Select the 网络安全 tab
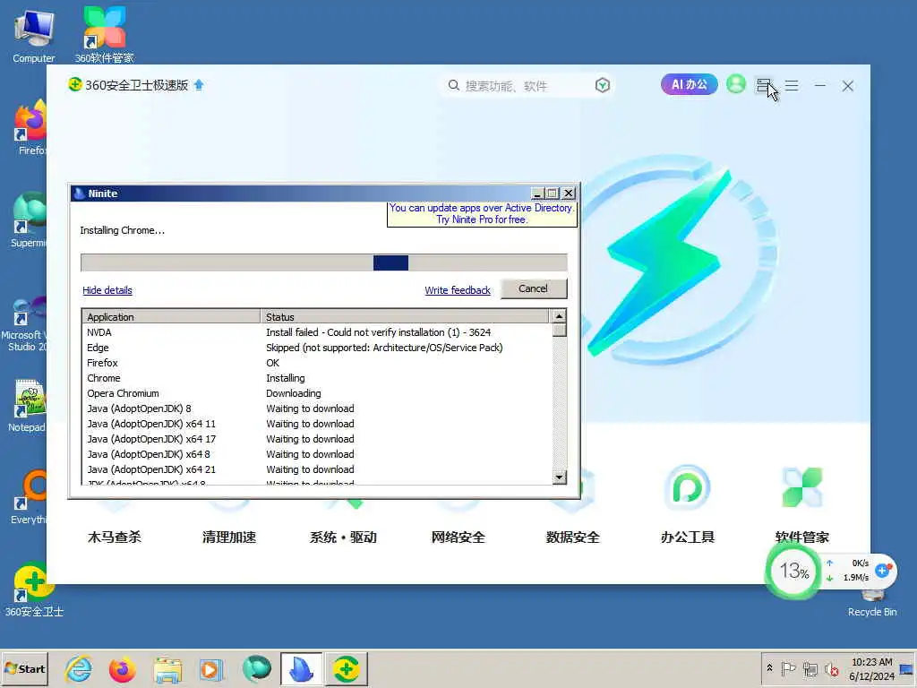This screenshot has width=917, height=688. [x=458, y=537]
